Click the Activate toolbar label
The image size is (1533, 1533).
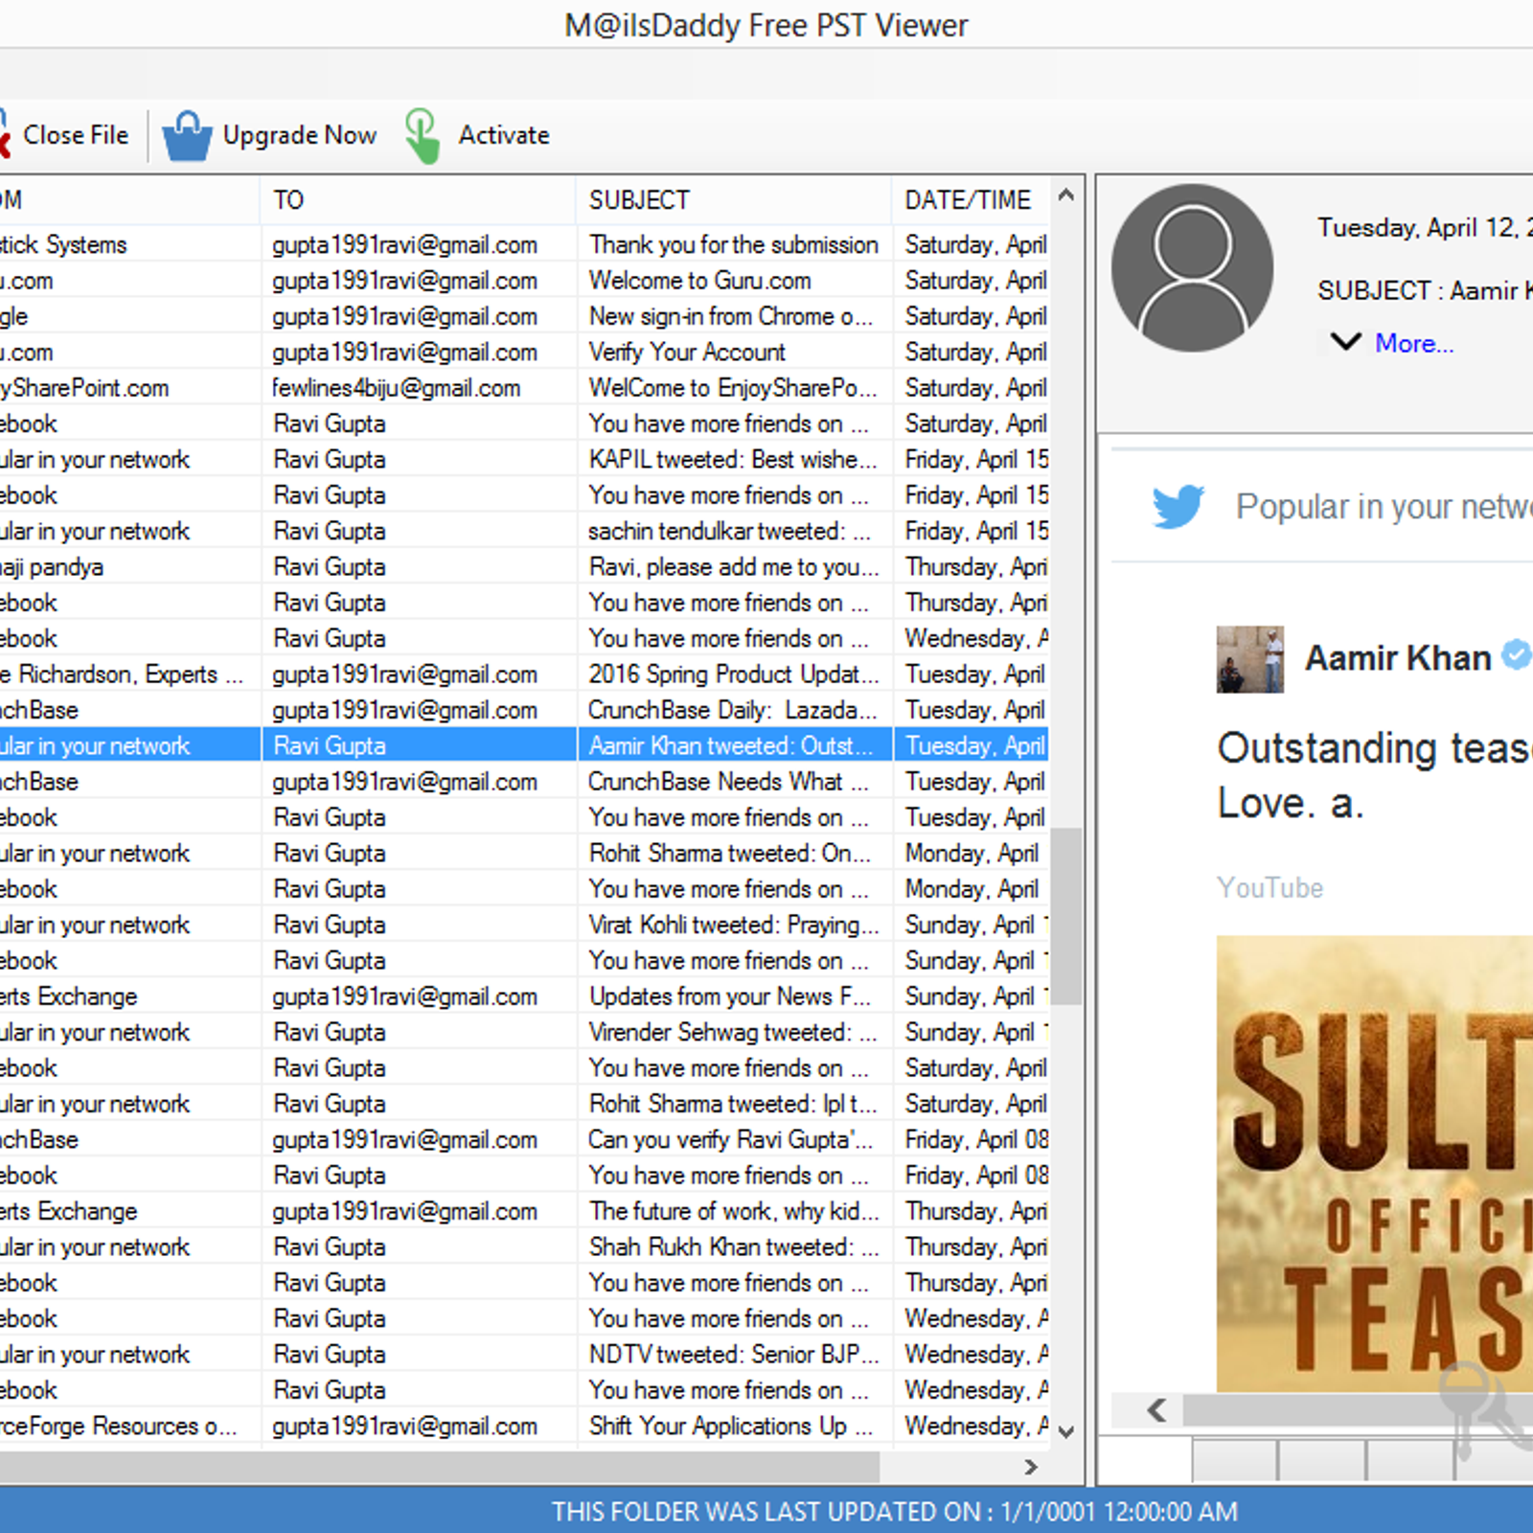[504, 135]
